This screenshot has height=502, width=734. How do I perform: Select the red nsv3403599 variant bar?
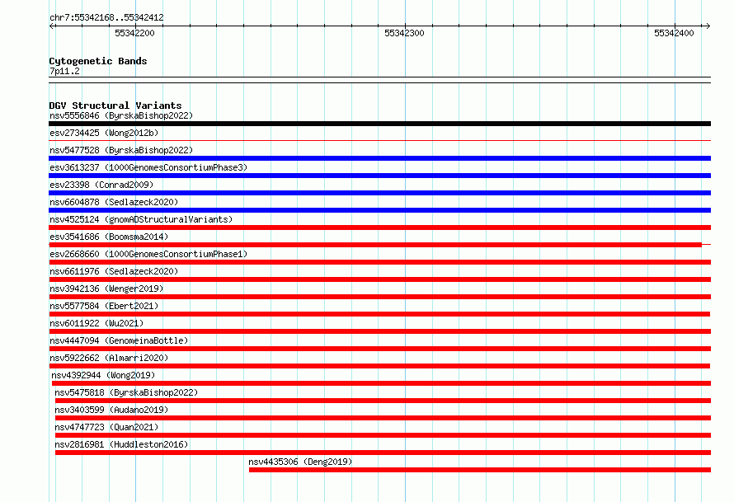coord(383,418)
